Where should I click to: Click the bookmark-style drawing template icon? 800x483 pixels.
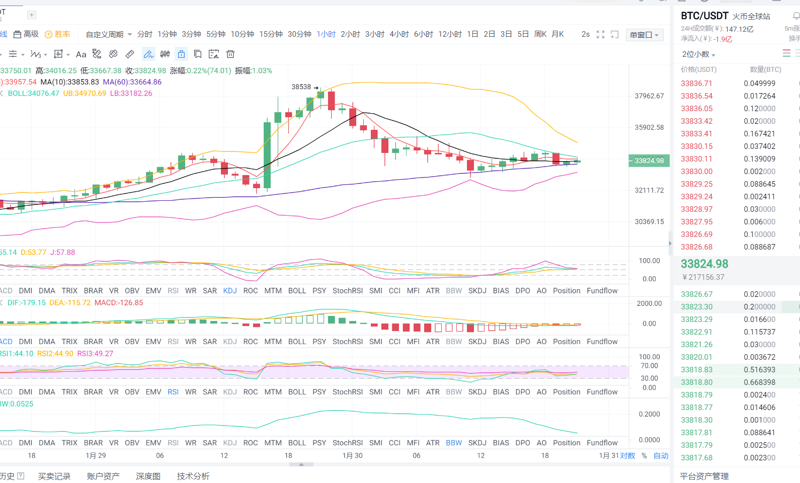[x=198, y=54]
